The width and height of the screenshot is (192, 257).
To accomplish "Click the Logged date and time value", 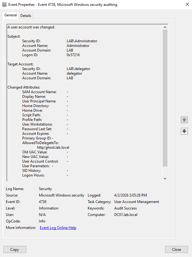I will [131, 195].
